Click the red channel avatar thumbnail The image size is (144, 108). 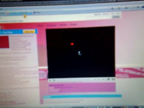(x=4, y=42)
